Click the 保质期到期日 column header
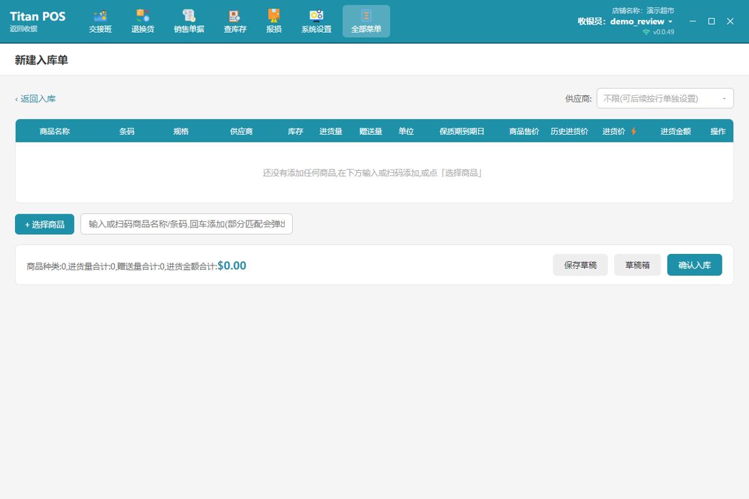Viewport: 749px width, 499px height. click(x=462, y=131)
